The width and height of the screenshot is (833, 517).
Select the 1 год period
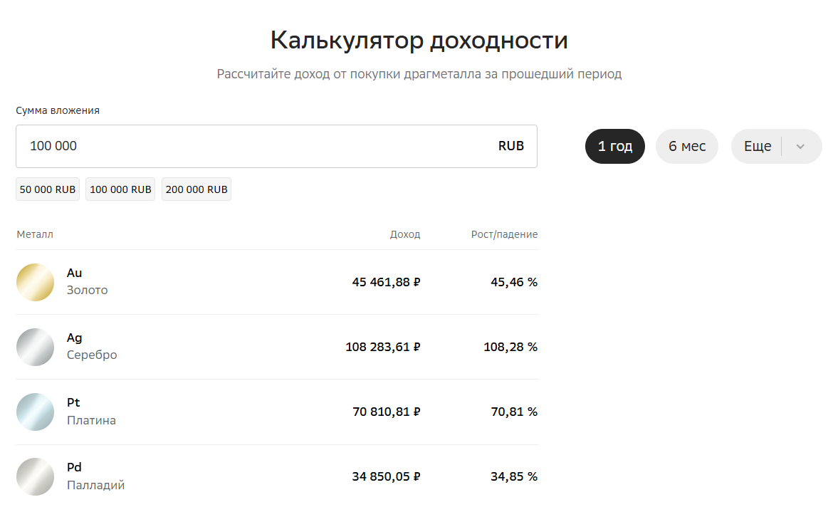click(615, 147)
